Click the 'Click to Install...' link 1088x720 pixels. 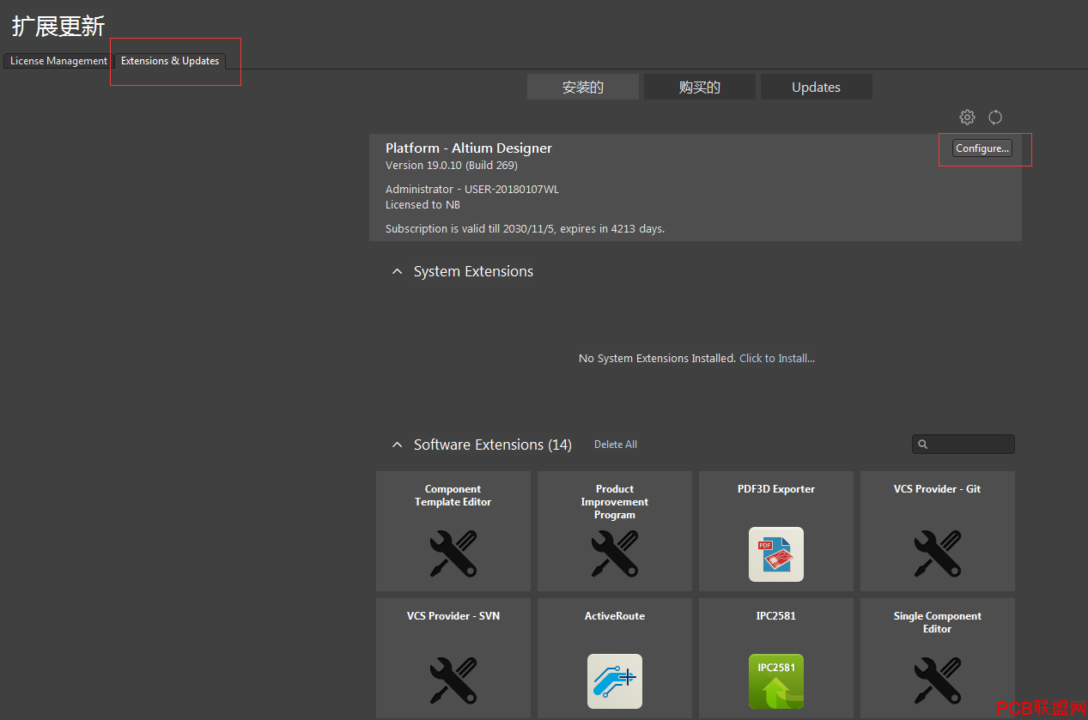(x=777, y=358)
